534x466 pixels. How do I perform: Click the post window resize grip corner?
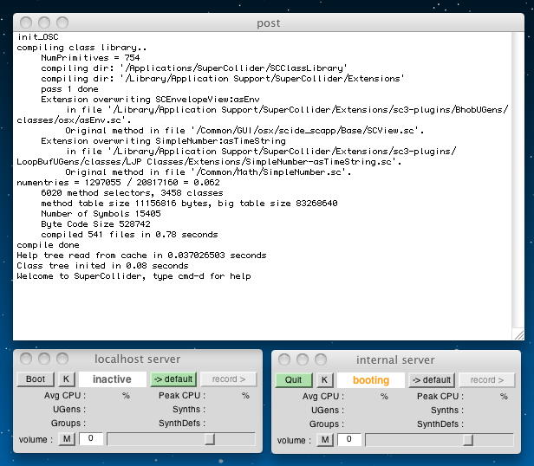[518, 334]
